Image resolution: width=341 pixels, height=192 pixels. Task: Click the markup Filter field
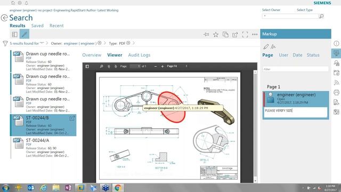296,69
